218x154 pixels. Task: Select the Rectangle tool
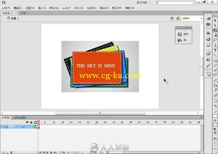pyautogui.click(x=215, y=60)
